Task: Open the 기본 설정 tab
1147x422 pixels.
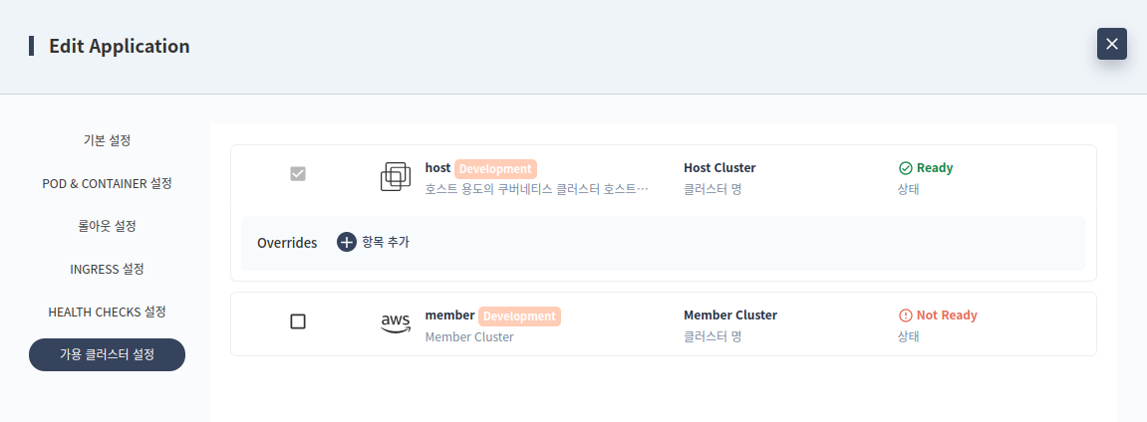Action: [x=107, y=140]
